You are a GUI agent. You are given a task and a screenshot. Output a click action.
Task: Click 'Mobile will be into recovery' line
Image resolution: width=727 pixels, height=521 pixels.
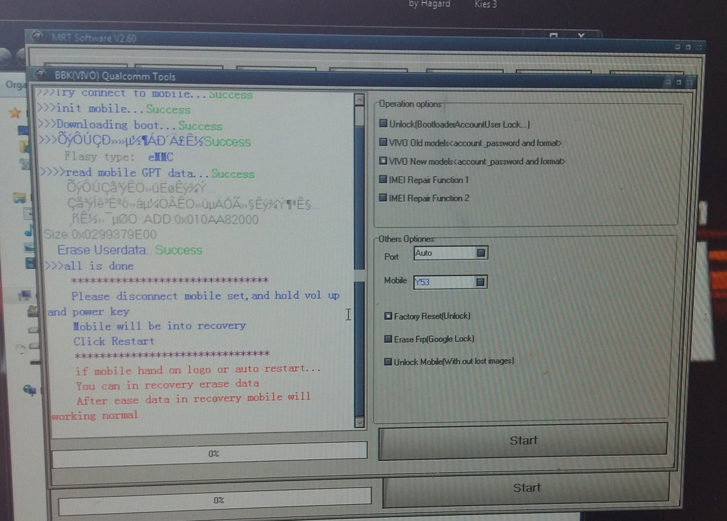(159, 326)
